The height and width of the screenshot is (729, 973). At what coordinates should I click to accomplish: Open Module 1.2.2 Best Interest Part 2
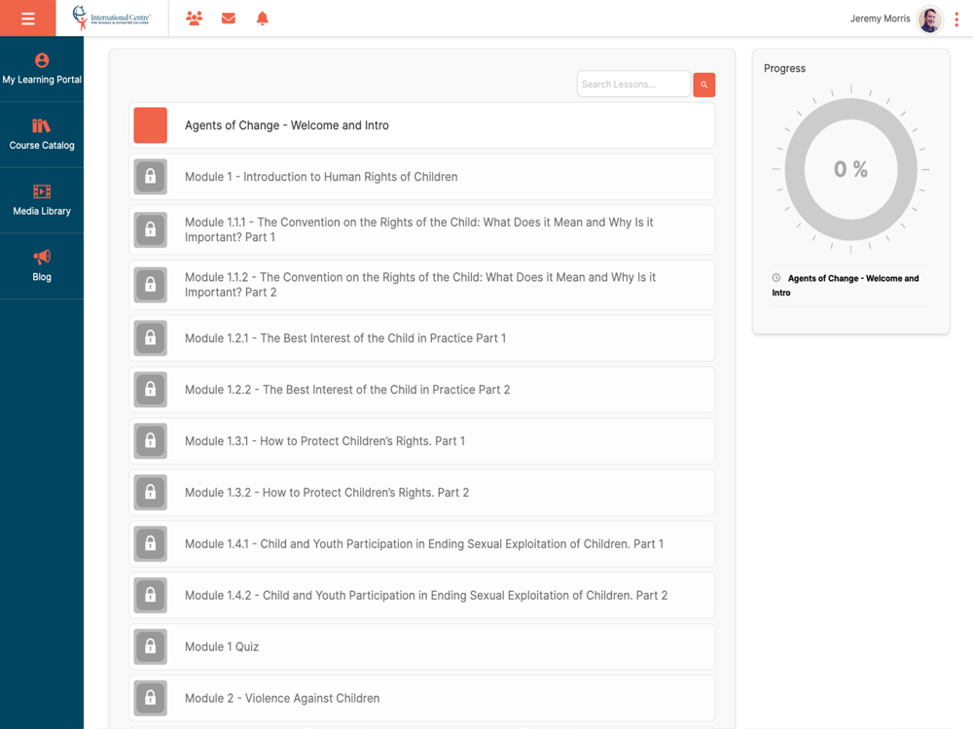422,390
